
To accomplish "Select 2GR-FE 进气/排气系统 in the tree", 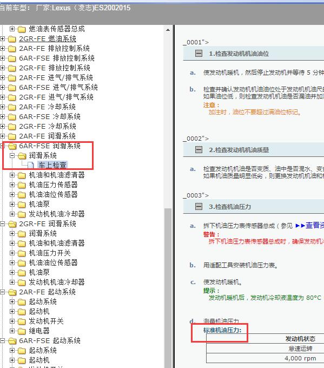I will (56, 97).
